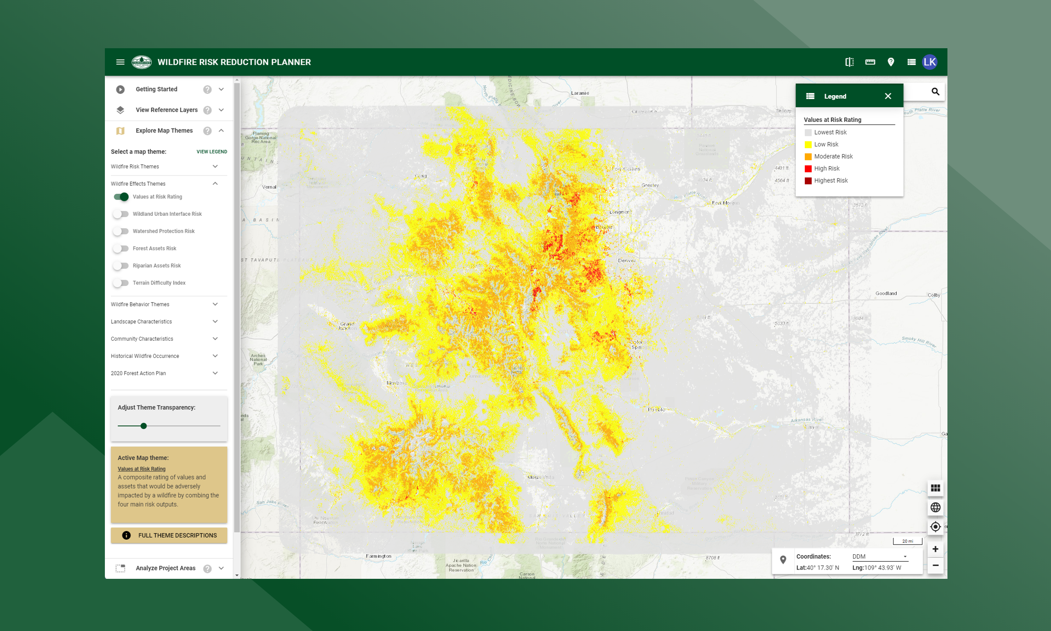
Task: Click the info icon on Full Theme Descriptions
Action: [126, 535]
